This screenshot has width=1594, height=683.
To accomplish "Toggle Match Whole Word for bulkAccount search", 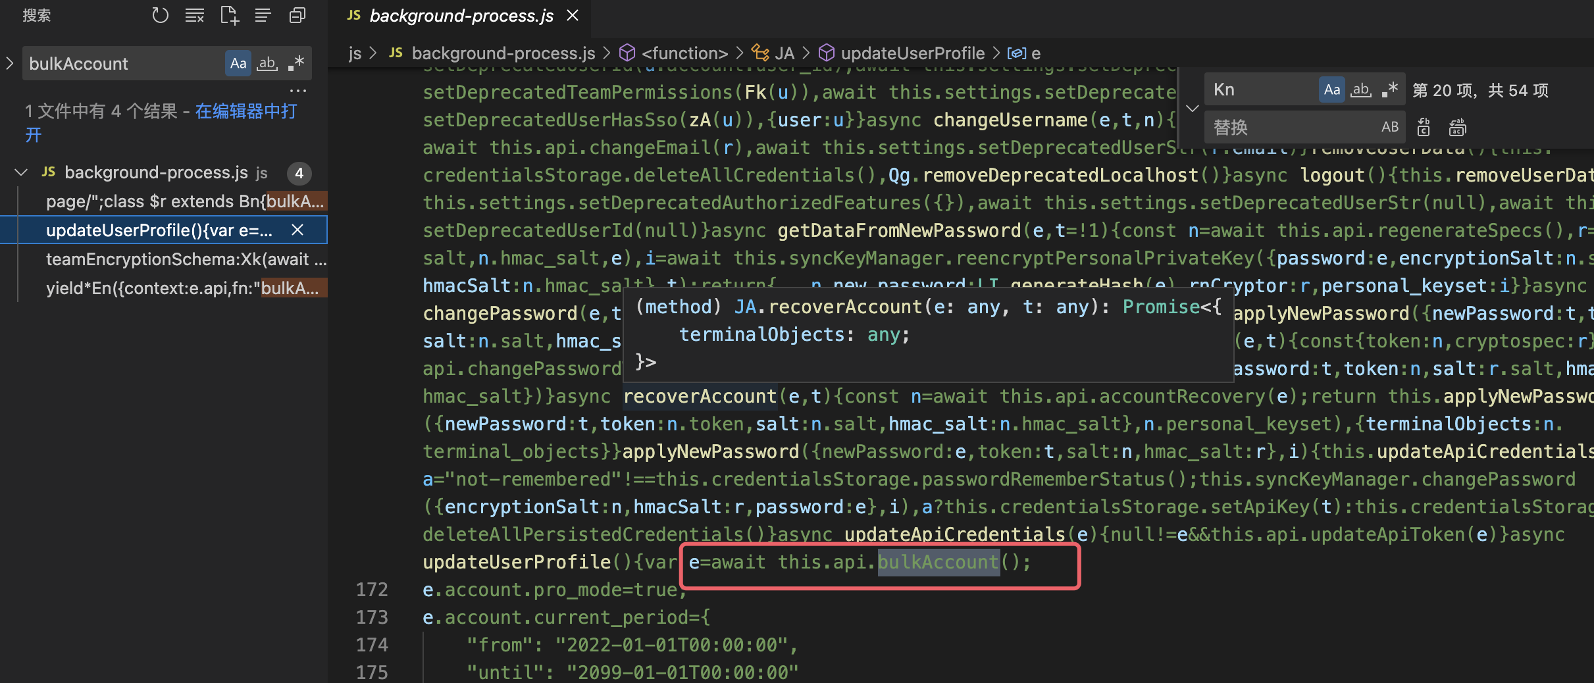I will pos(267,63).
